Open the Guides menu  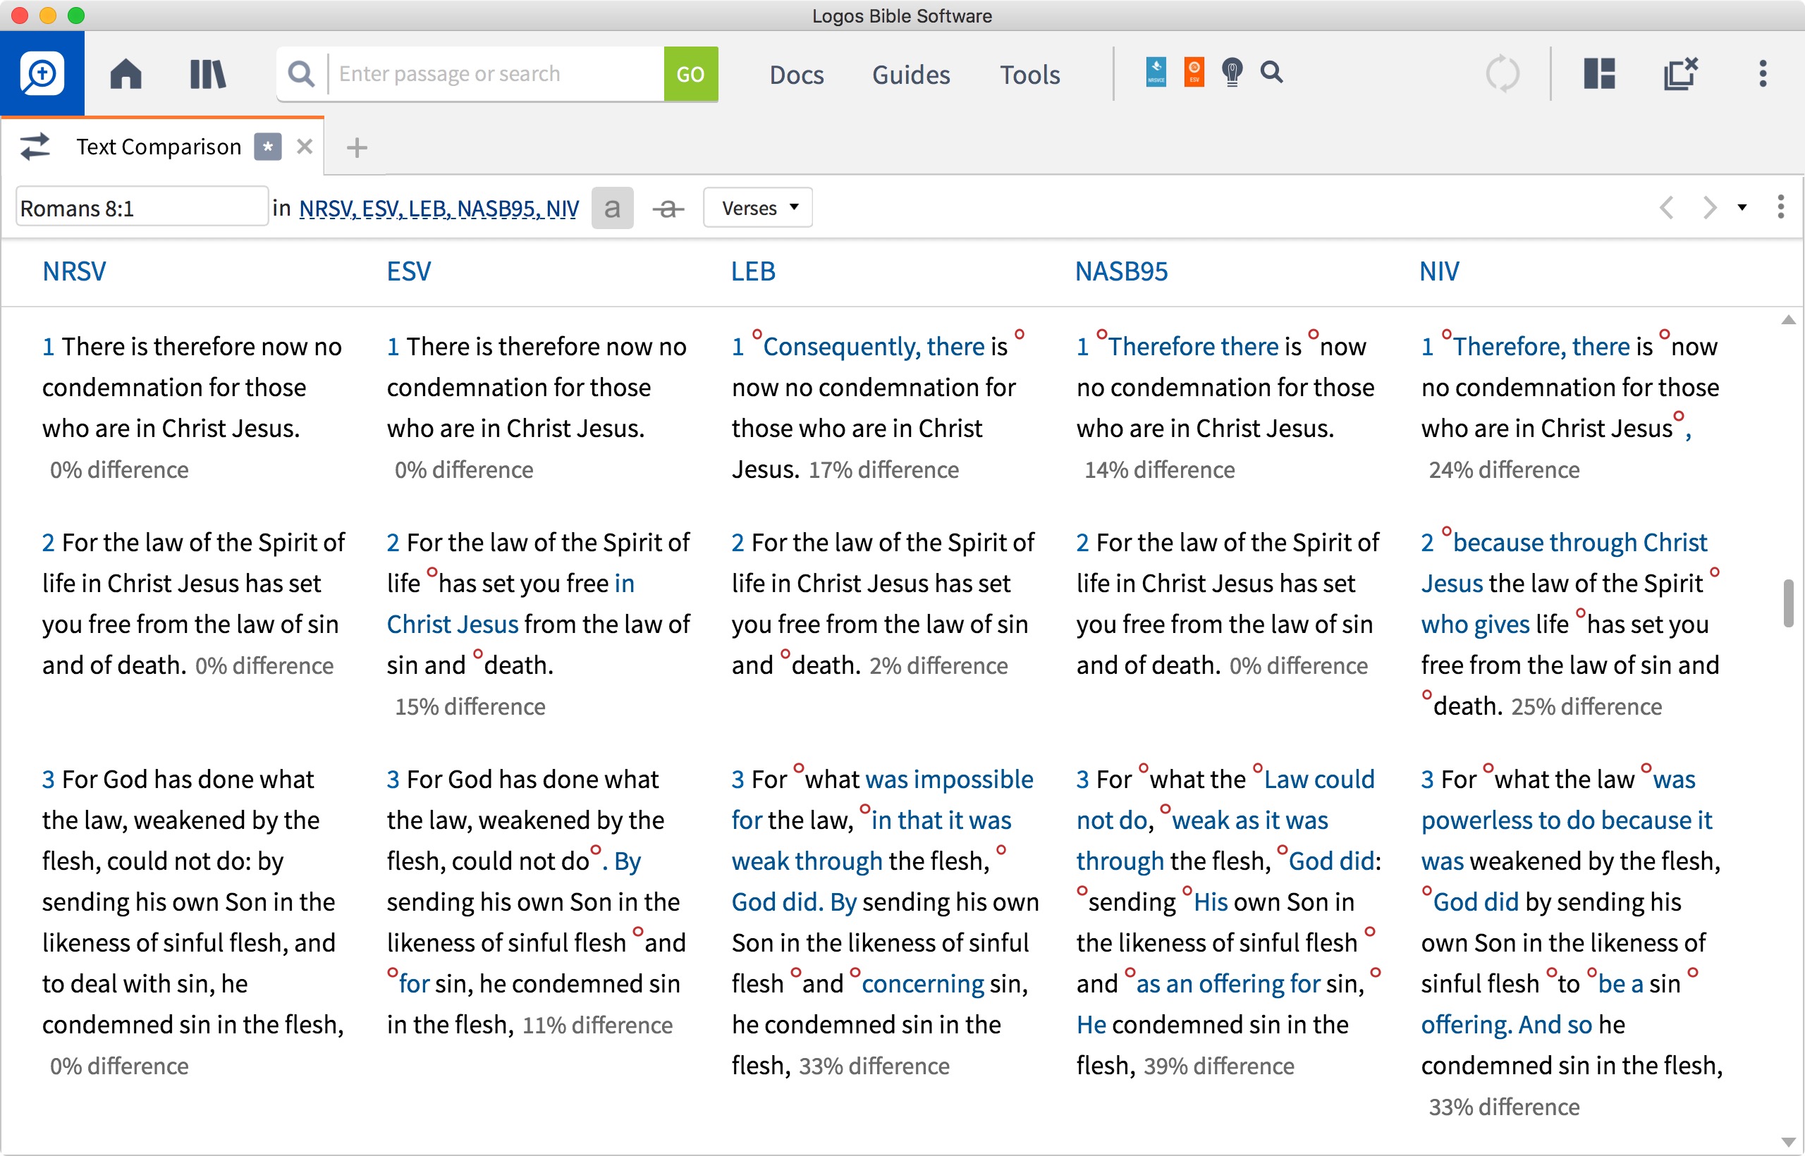pyautogui.click(x=911, y=74)
